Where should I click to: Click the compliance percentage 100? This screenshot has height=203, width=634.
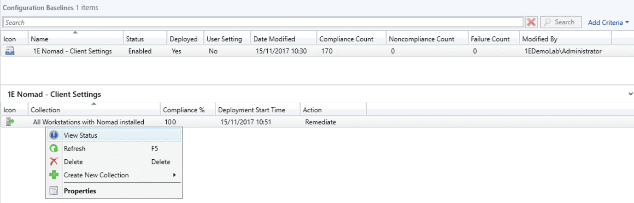[x=170, y=122]
